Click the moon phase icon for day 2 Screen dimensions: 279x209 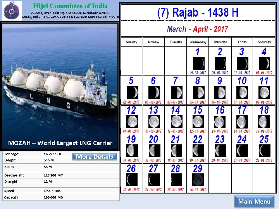[220, 63]
